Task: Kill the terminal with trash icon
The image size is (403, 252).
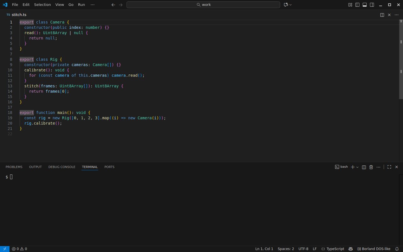Action: point(371,167)
